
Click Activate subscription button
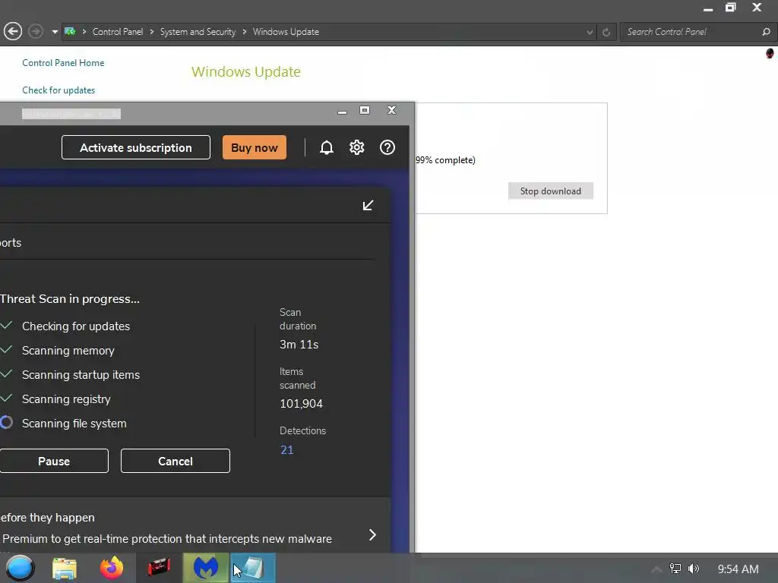136,148
